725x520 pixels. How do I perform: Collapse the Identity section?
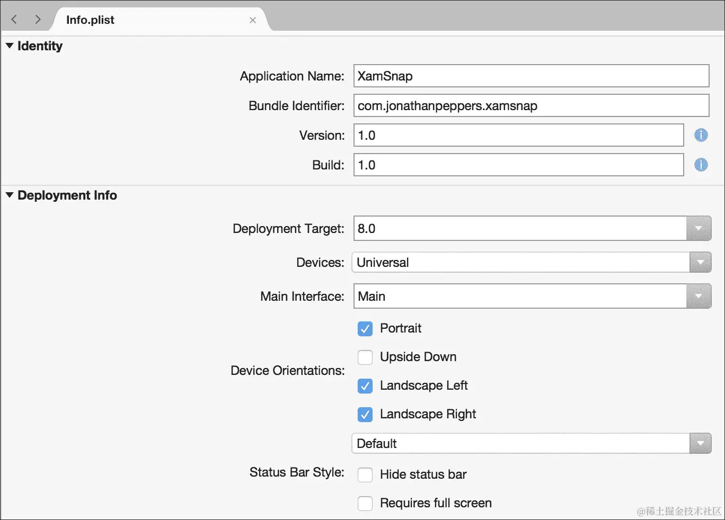pos(10,46)
